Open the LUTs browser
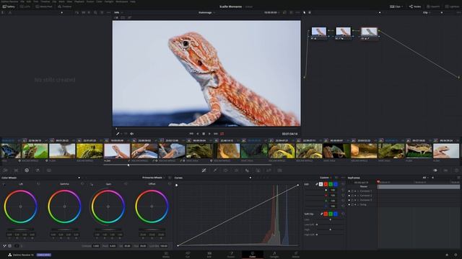The width and height of the screenshot is (462, 259). (25, 6)
